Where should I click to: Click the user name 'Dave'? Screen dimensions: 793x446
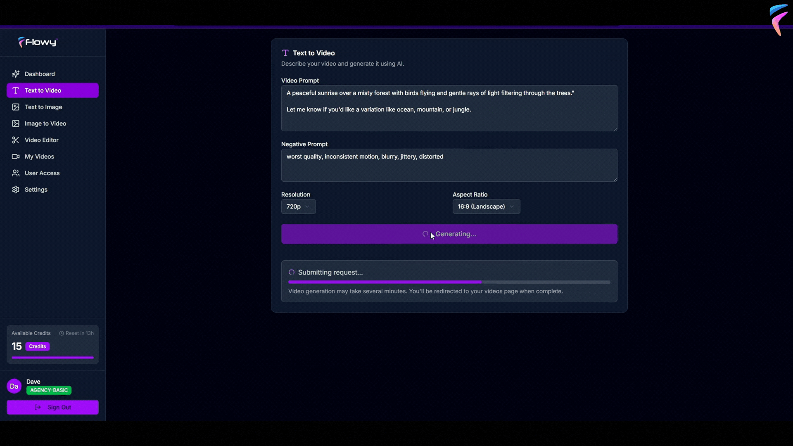click(33, 382)
